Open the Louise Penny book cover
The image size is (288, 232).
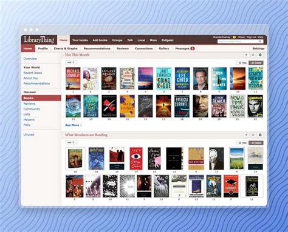(109, 79)
